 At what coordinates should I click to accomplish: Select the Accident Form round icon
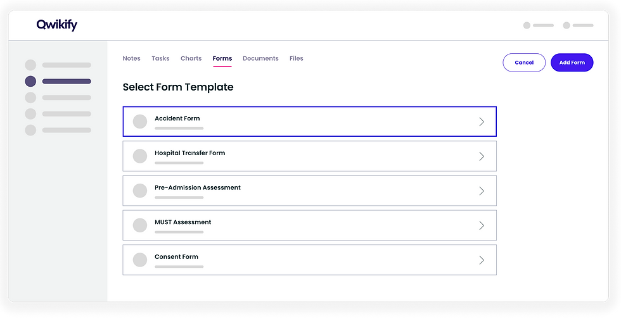coord(140,122)
